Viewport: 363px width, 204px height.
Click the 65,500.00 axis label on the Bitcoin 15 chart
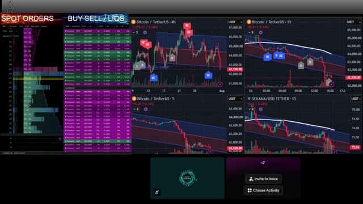tap(354, 30)
